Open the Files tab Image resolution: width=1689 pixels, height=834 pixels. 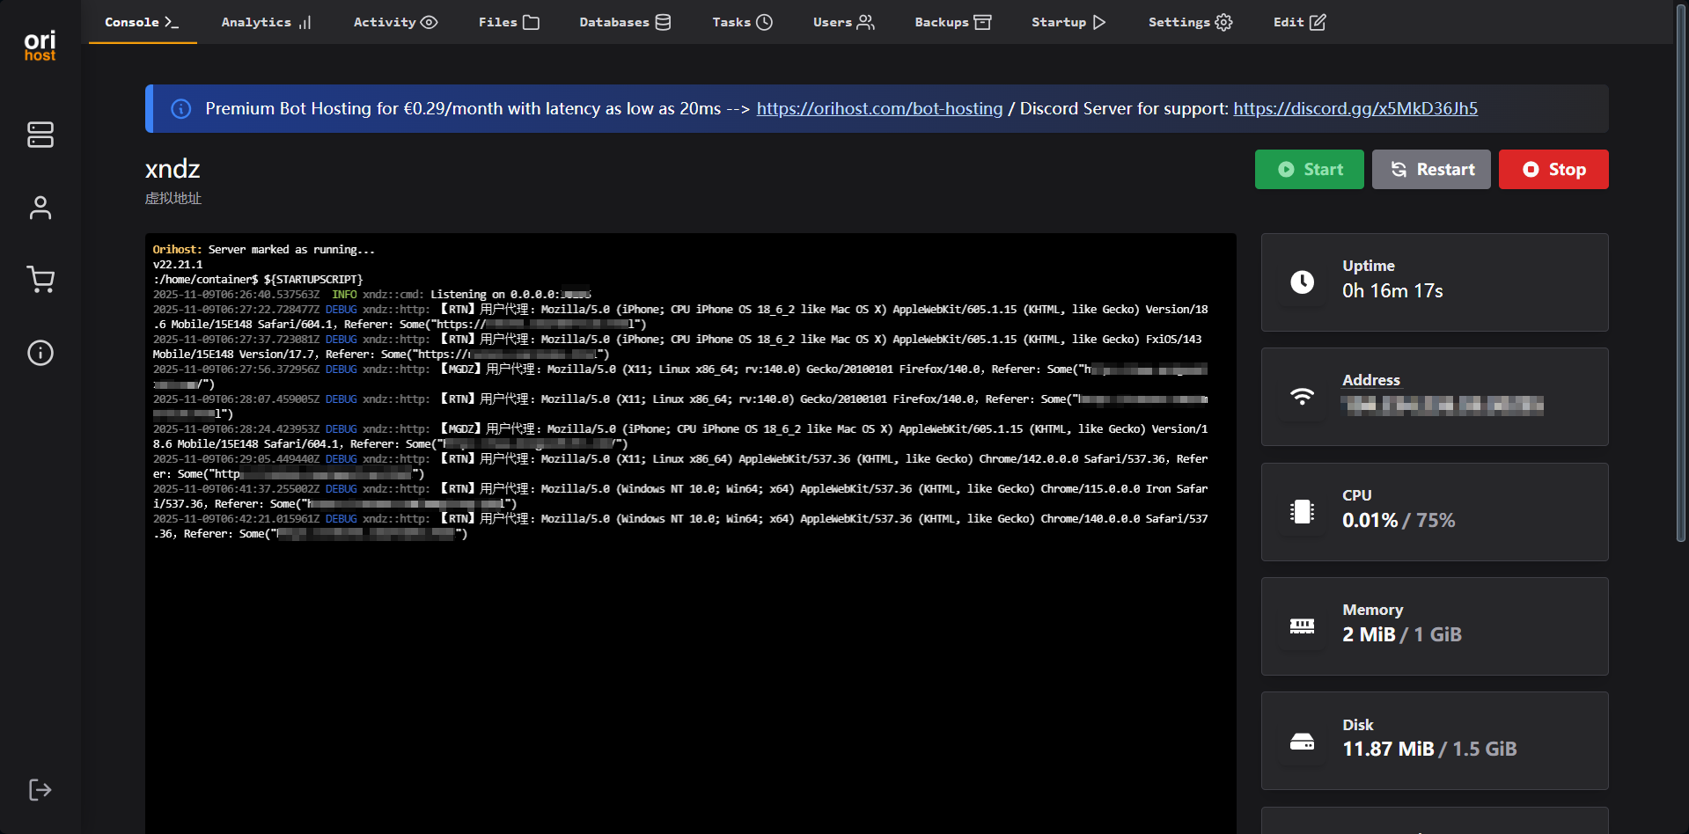point(509,22)
